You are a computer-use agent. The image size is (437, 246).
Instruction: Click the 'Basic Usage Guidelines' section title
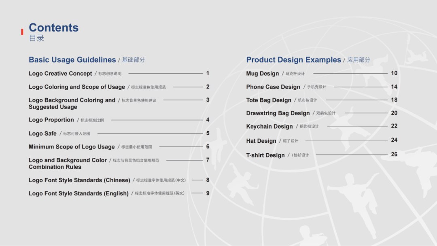72,59
